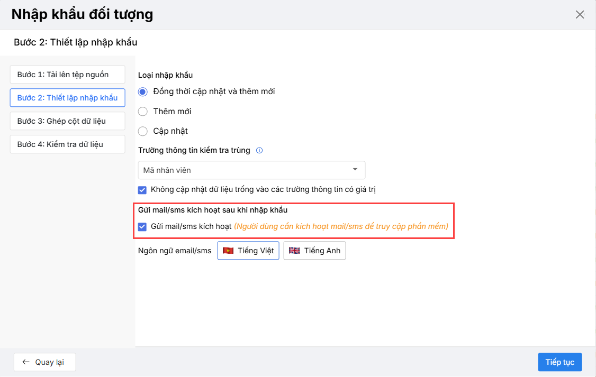Choose Tiếng Anh as email/sms language
The width and height of the screenshot is (596, 377).
(315, 251)
